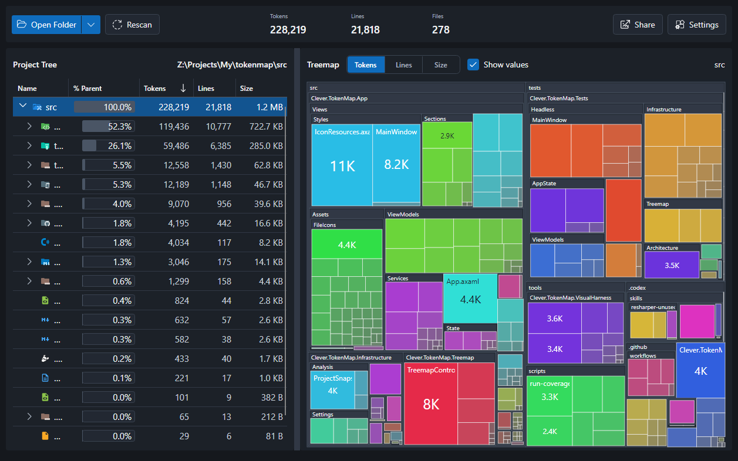The height and width of the screenshot is (461, 738).
Task: Open the dropdown arrow next to Open Folder
Action: [x=92, y=24]
